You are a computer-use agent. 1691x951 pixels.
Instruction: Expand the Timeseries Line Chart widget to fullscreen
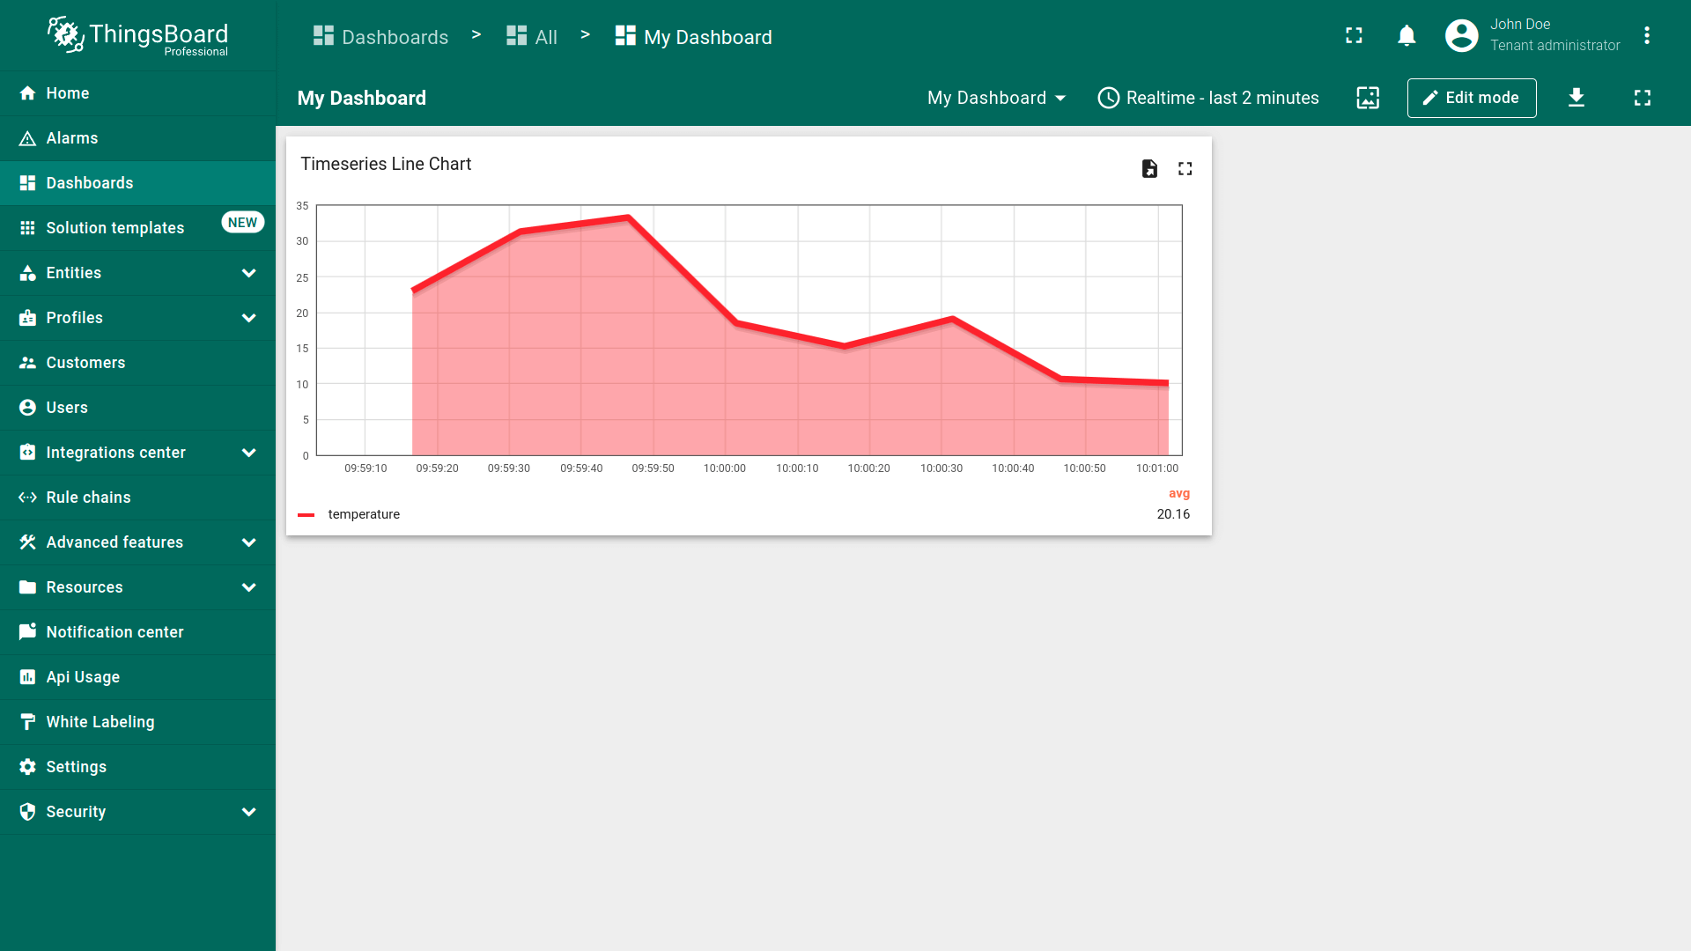pyautogui.click(x=1185, y=168)
